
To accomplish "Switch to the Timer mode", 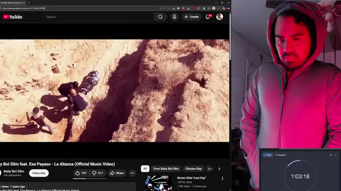I will coord(268,155).
